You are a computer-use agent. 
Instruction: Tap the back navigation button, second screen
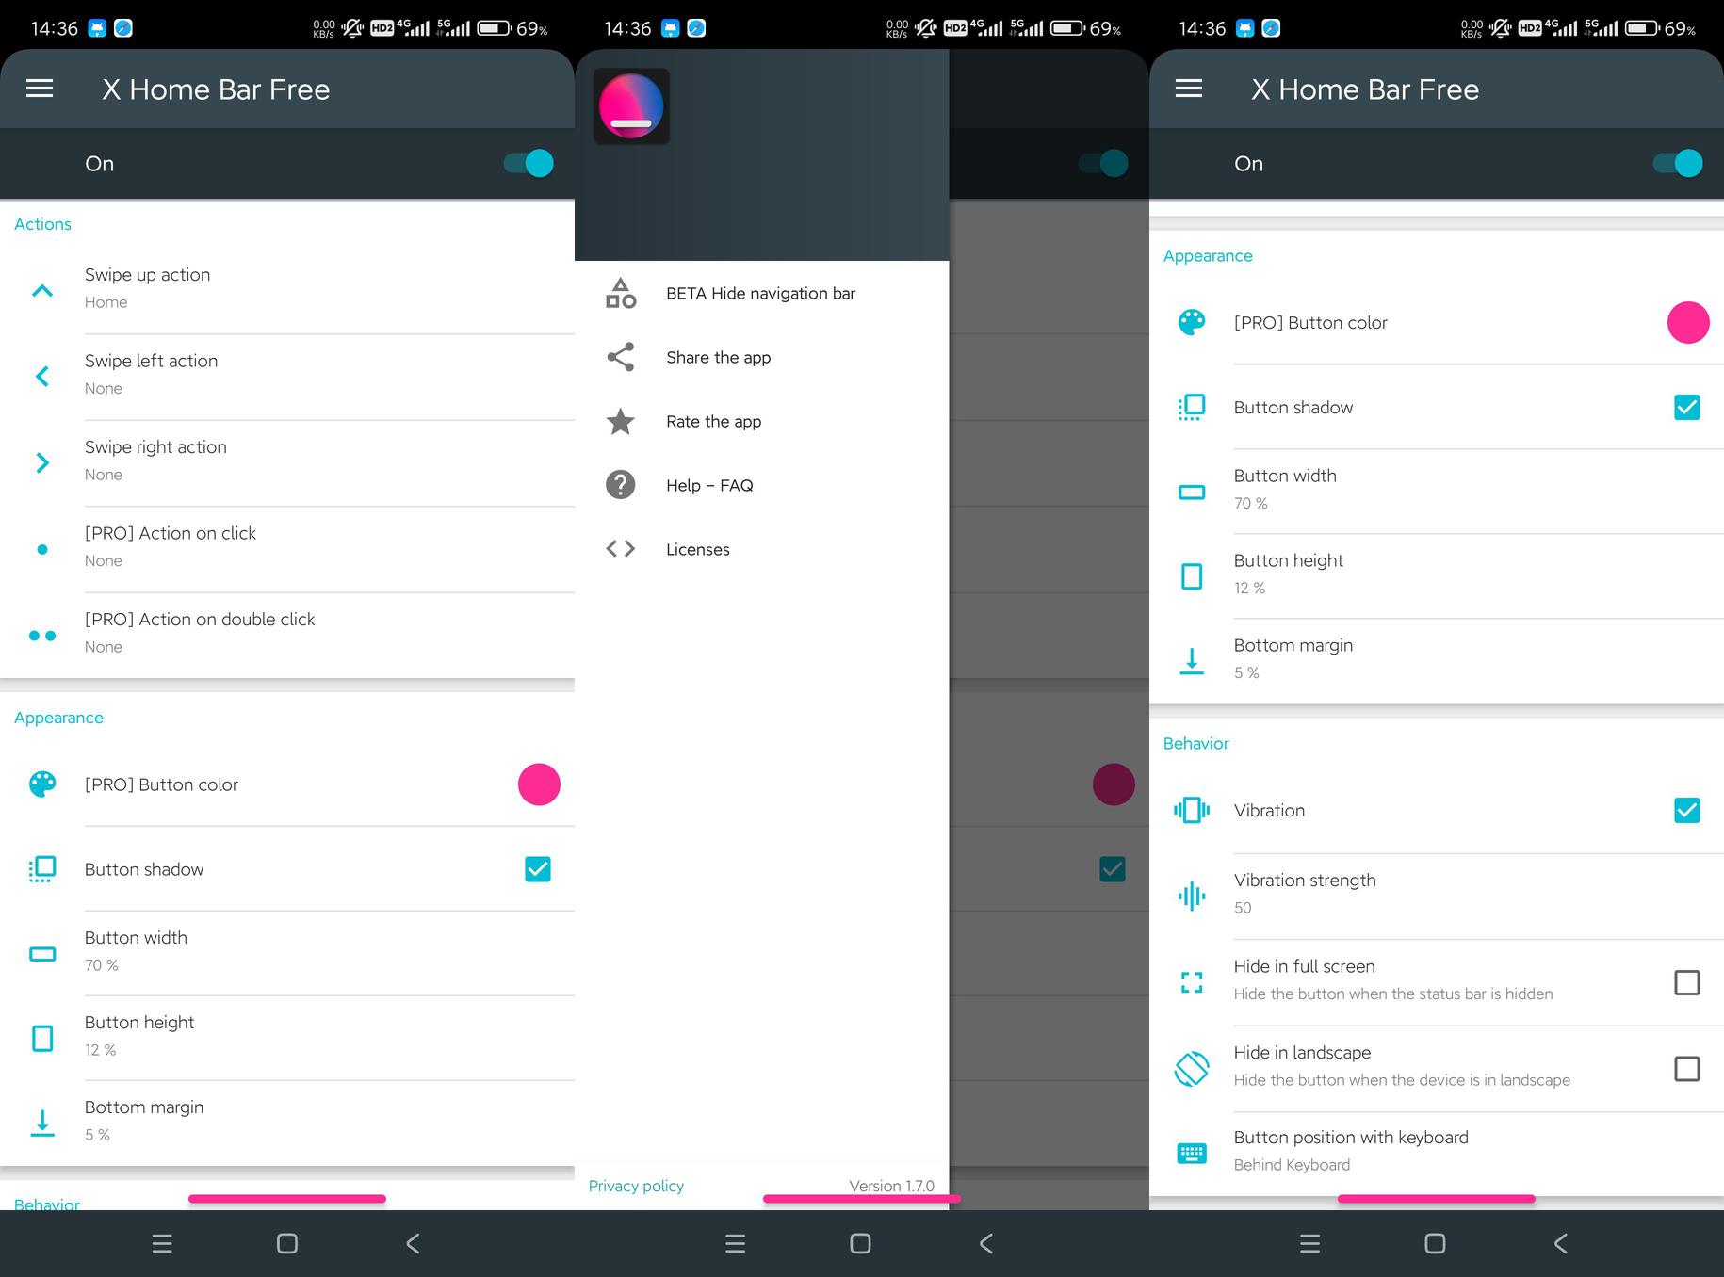(986, 1243)
